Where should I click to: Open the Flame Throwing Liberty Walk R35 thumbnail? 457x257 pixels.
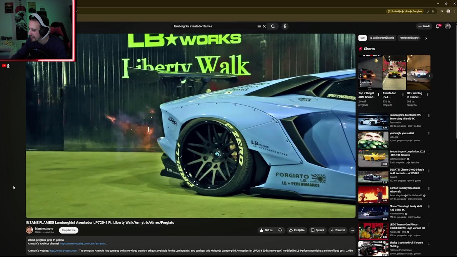point(373,212)
